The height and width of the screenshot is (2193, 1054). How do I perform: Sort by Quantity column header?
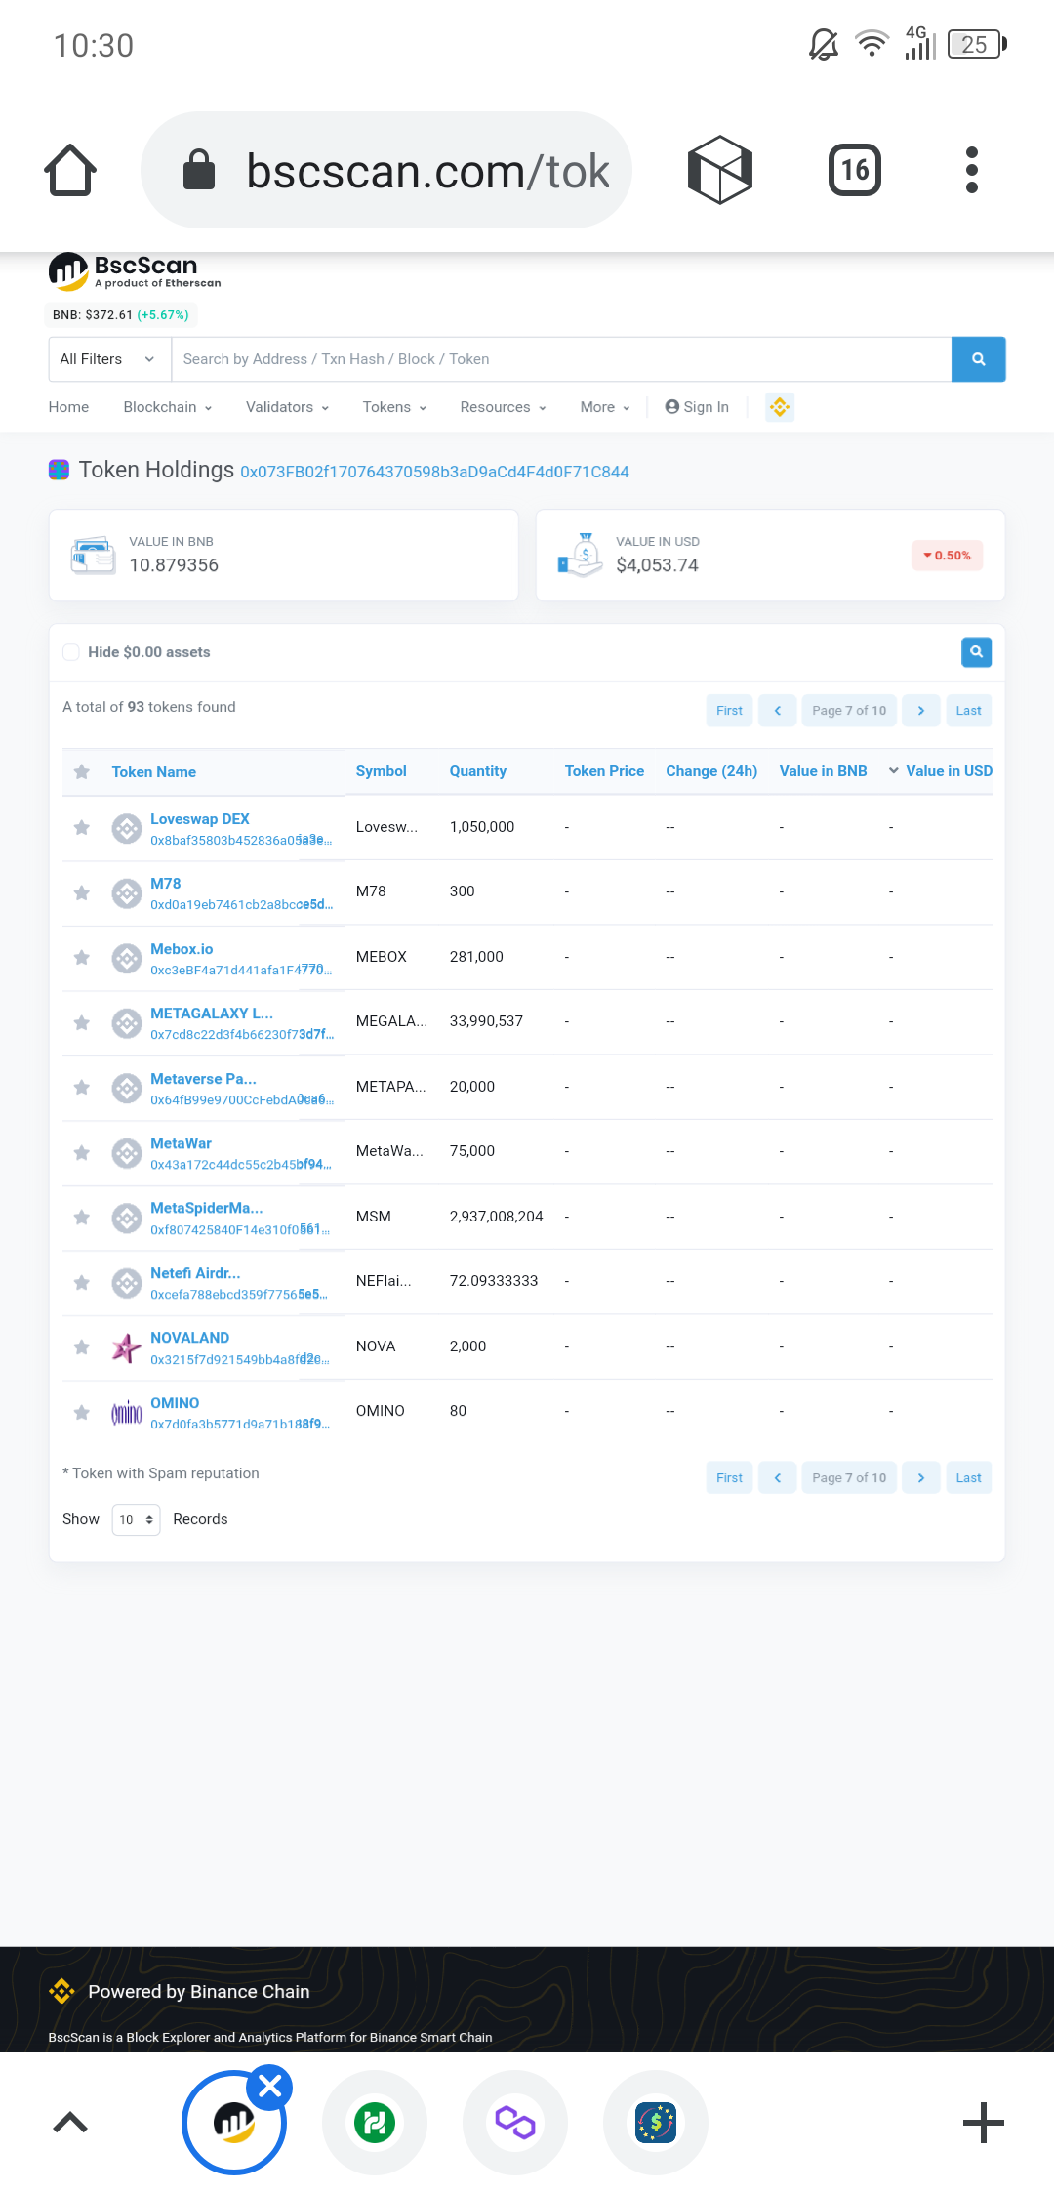pyautogui.click(x=478, y=771)
